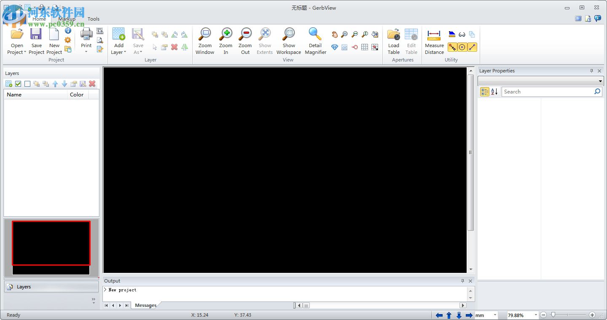Expand the Open Project dropdown arrow

tap(25, 52)
